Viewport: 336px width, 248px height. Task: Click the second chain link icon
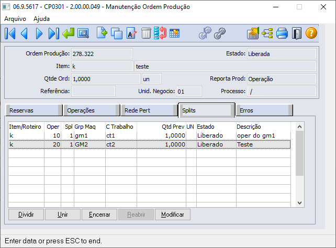pos(220,33)
